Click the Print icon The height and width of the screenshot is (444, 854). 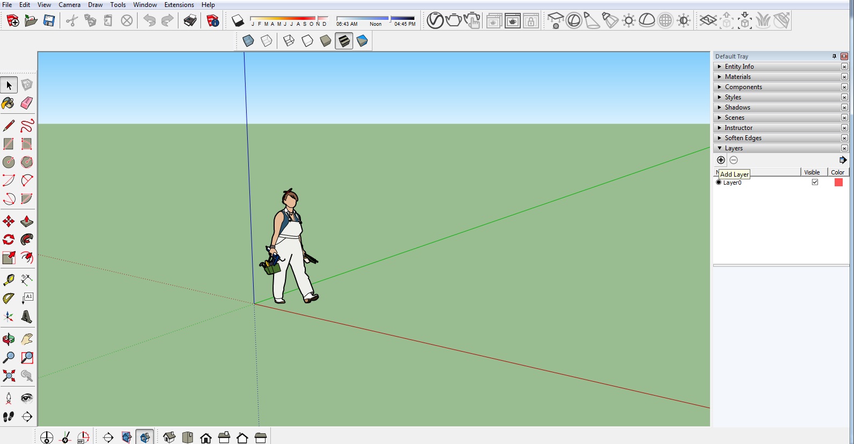190,21
